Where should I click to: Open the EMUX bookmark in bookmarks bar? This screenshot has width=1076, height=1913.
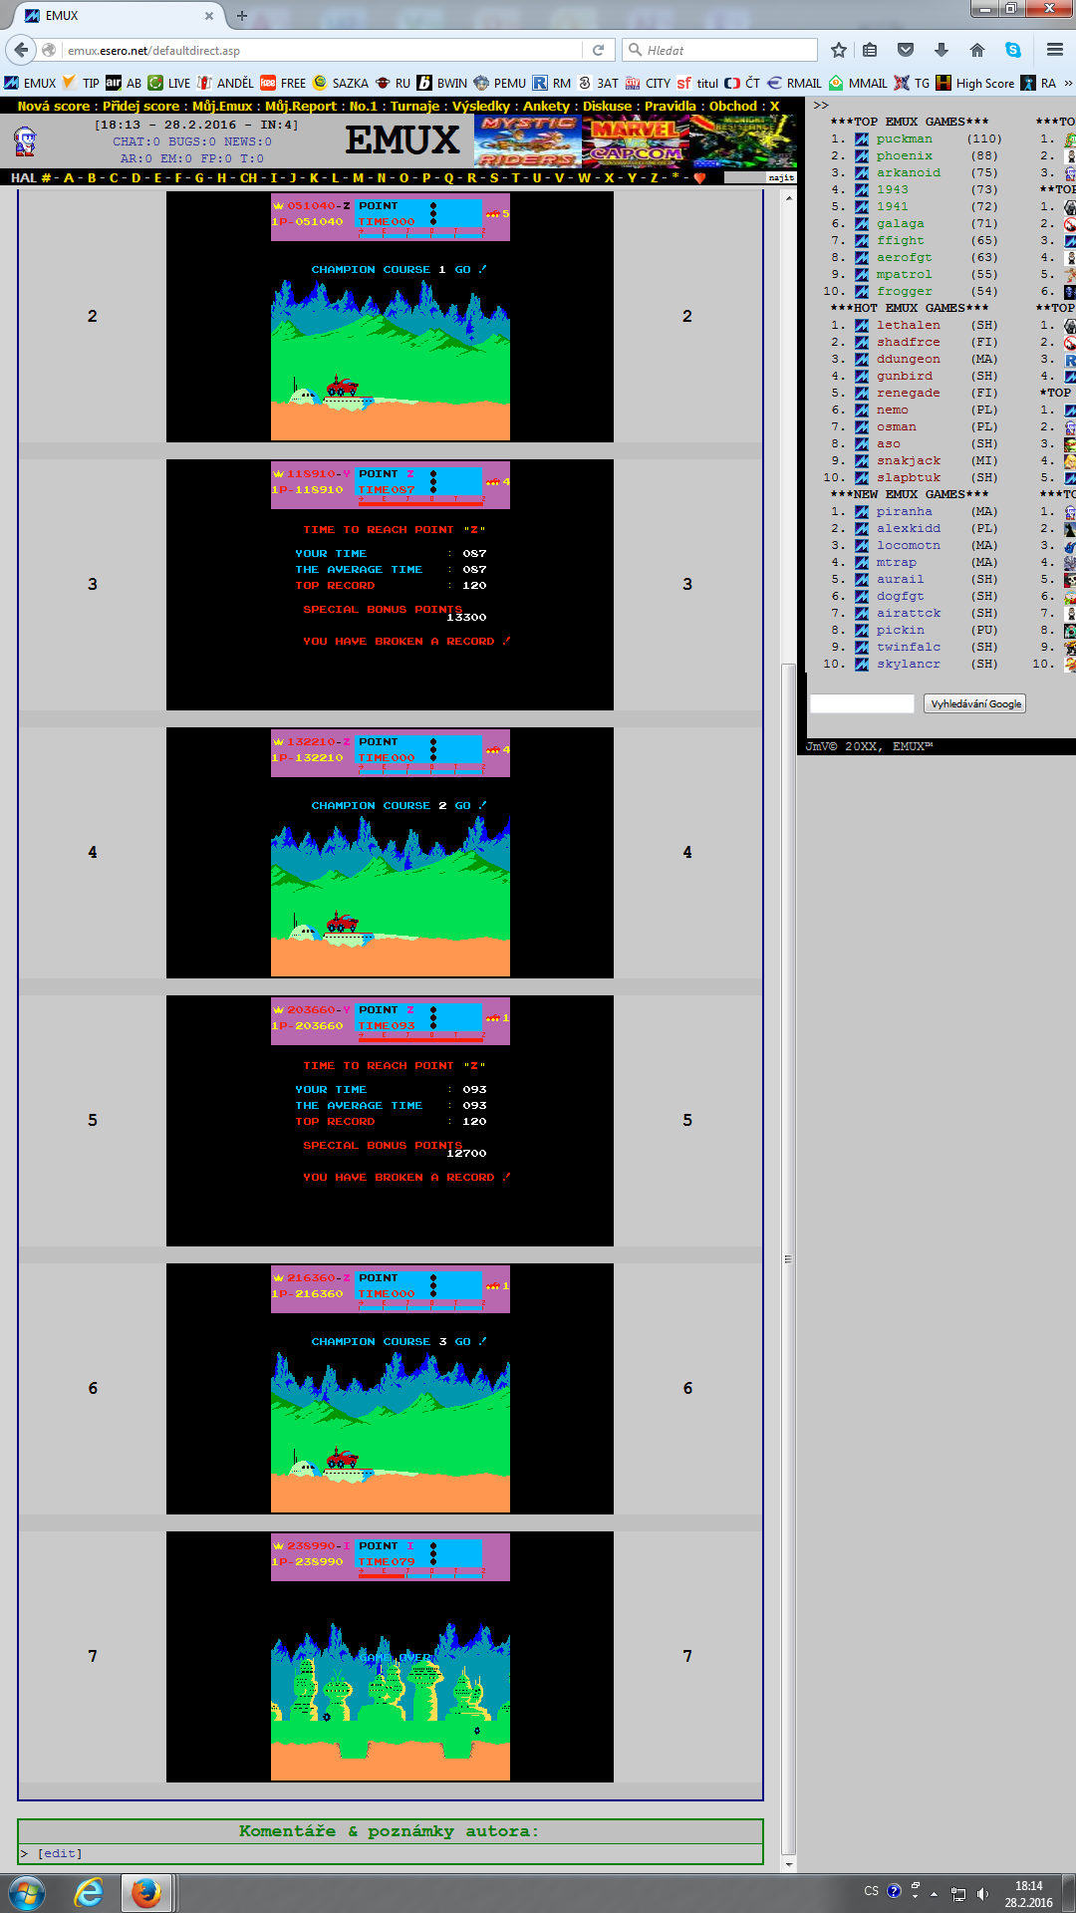click(30, 83)
